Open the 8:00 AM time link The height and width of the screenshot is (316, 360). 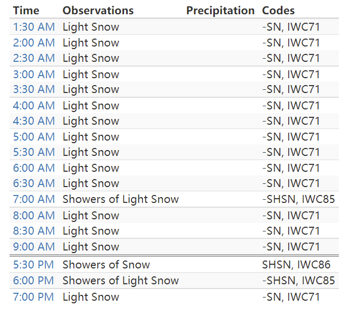point(34,216)
